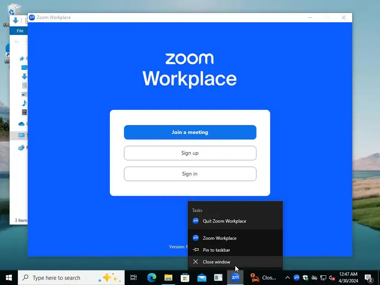
Task: Select OneDrive cloud in File Explorer sidebar
Action: point(22,124)
